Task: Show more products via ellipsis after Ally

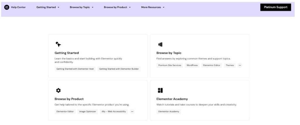Action: 132,112
